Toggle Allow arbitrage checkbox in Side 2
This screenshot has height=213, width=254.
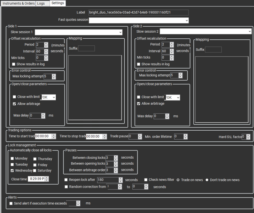pos(139,104)
